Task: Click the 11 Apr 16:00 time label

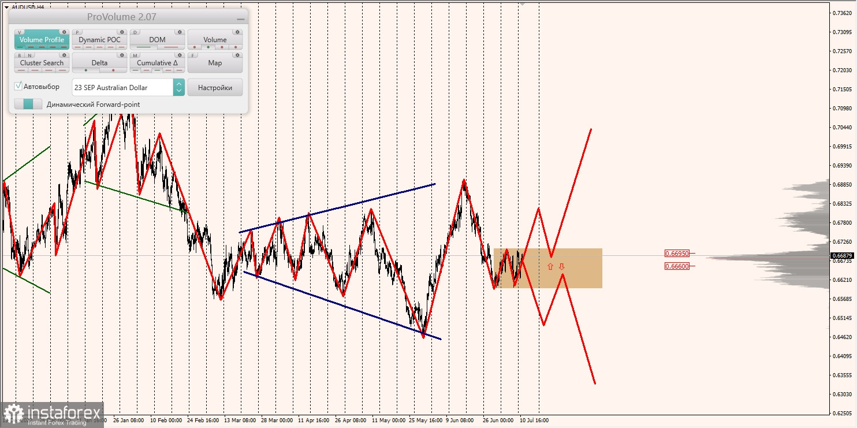Action: (x=314, y=420)
